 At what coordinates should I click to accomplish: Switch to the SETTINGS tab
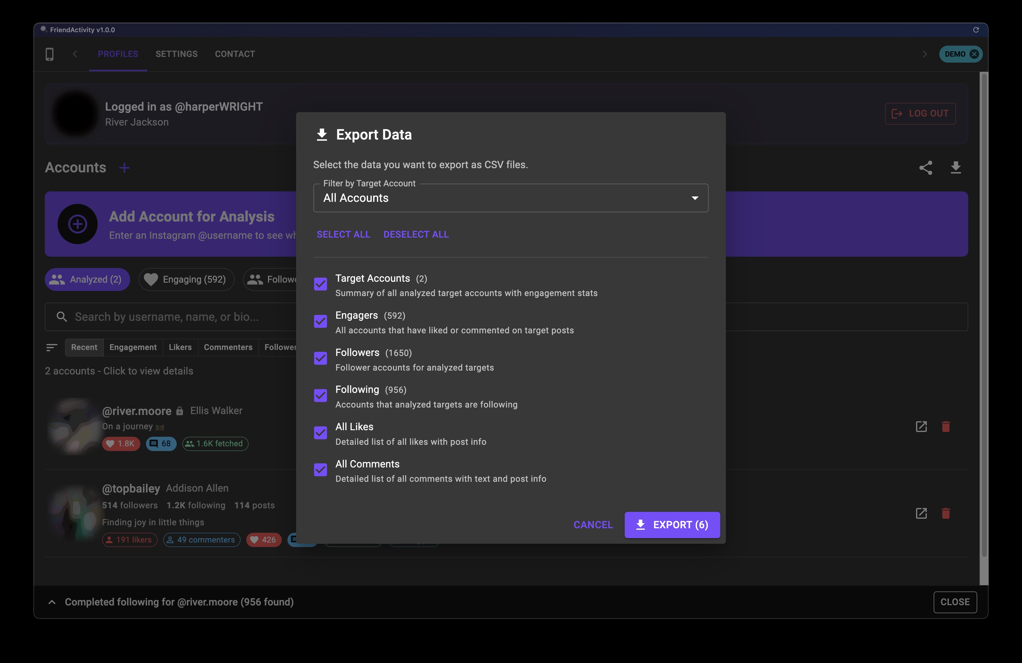176,54
